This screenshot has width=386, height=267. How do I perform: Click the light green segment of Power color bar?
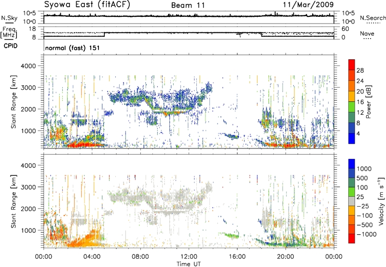coord(352,107)
